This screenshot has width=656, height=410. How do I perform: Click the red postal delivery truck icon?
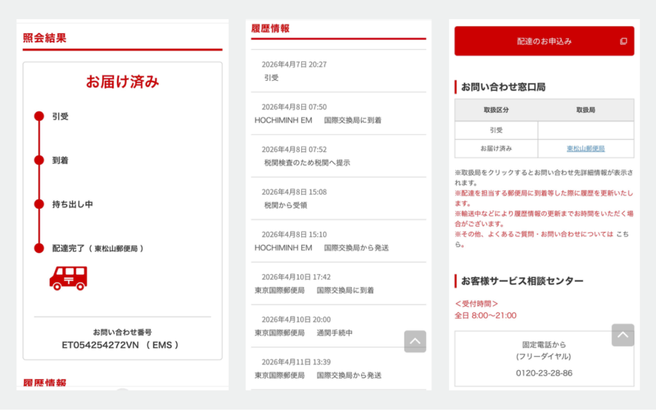[68, 278]
